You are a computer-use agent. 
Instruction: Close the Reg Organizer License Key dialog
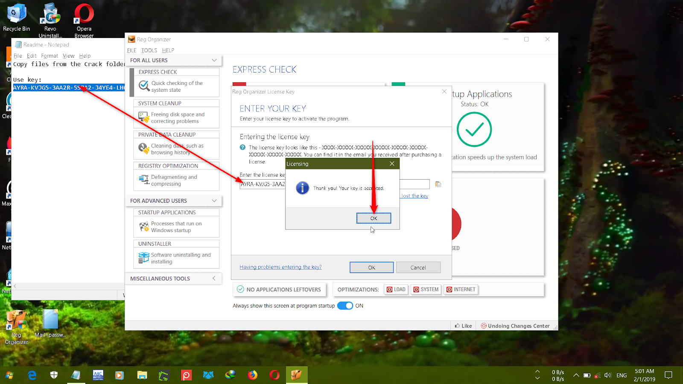[444, 91]
